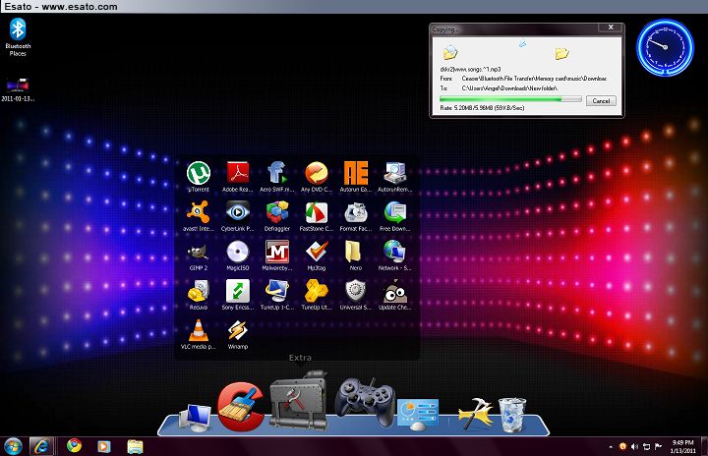Launch VLC media player
Screen dimensions: 708x456
click(199, 330)
